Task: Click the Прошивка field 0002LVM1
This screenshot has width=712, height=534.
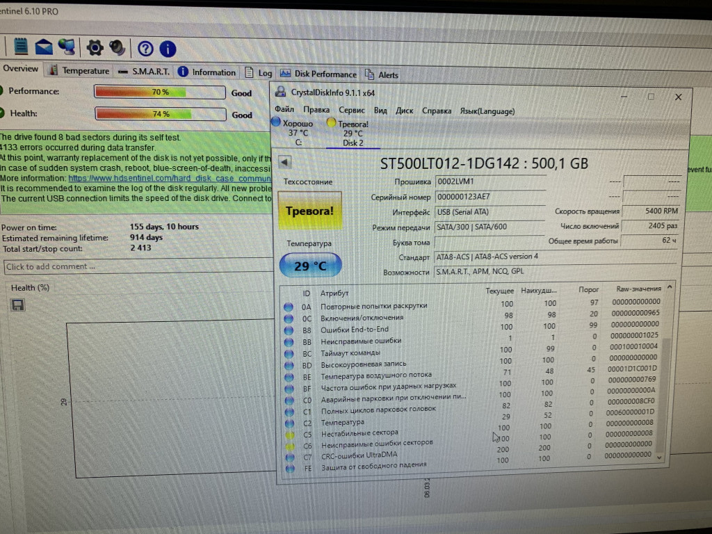Action: click(490, 181)
